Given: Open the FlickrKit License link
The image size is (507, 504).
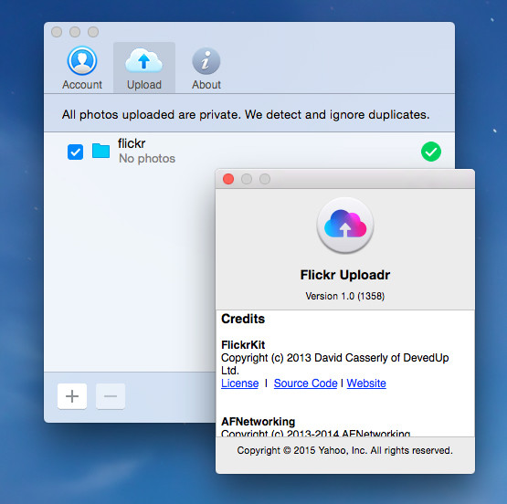Looking at the screenshot, I should click(240, 383).
